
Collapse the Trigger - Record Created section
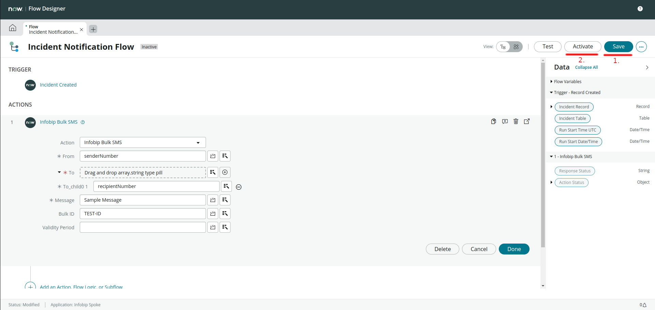tap(551, 93)
